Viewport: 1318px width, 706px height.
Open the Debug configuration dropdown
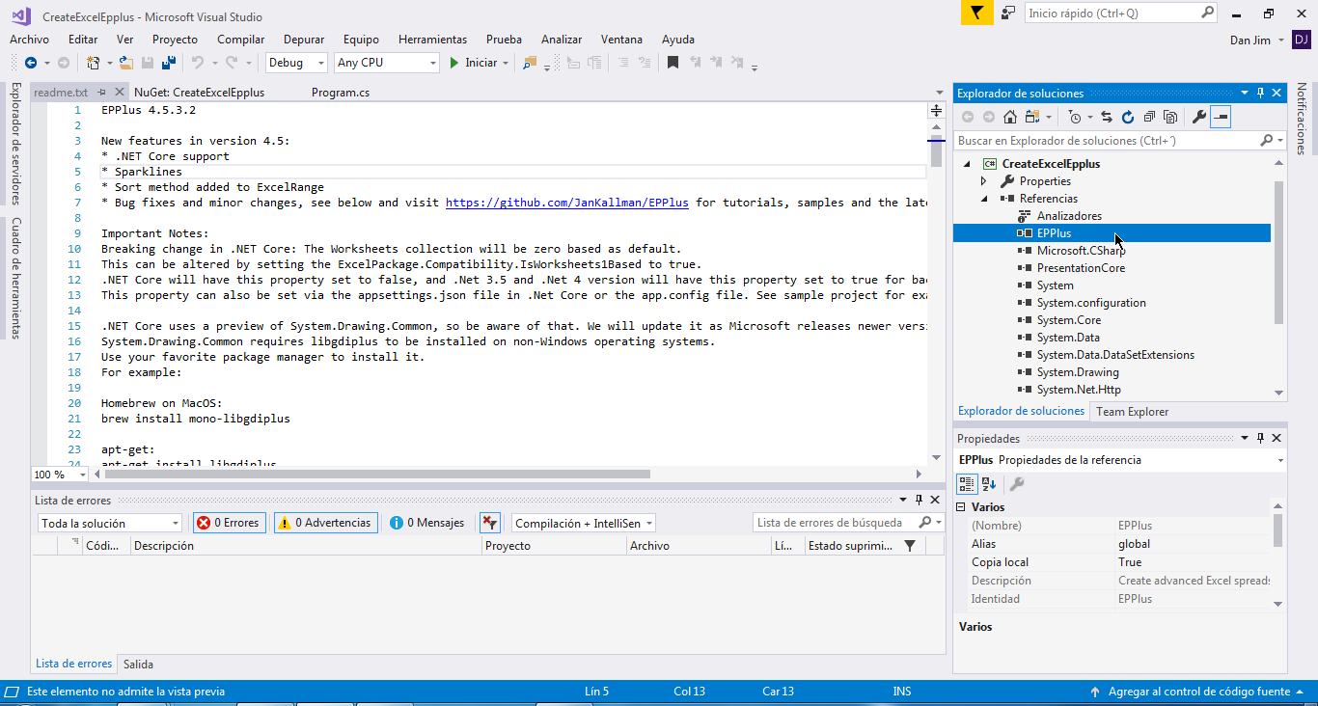coord(296,63)
